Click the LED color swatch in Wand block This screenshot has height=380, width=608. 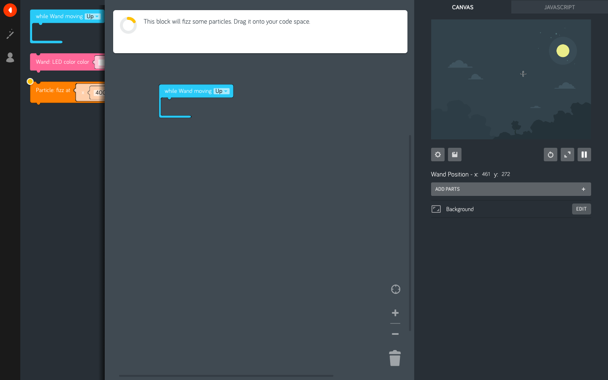[x=100, y=62]
